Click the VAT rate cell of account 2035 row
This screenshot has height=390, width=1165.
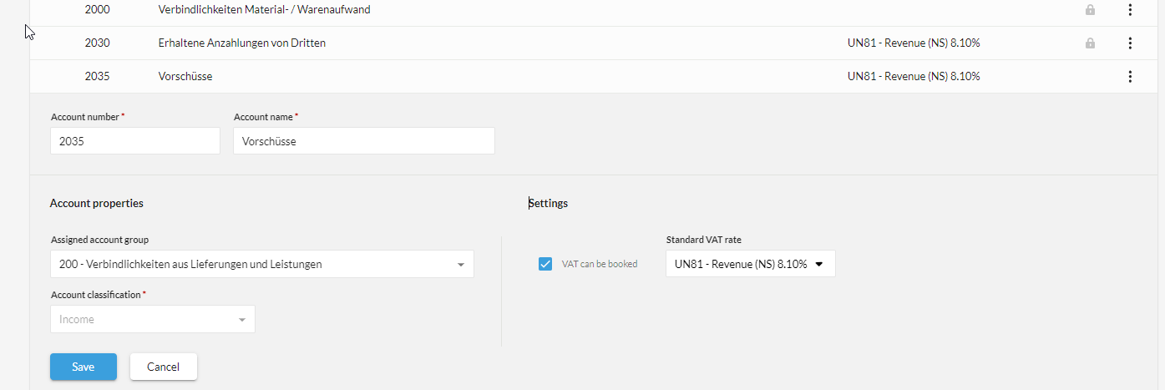[x=913, y=77]
